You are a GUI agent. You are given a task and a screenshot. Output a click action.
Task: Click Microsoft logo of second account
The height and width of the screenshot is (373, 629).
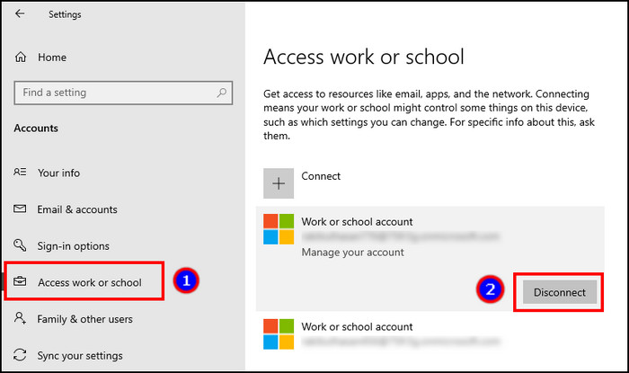279,334
